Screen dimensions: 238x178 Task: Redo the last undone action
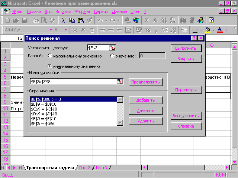(113, 20)
